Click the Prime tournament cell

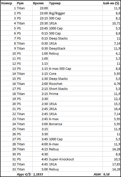[x=75, y=94]
